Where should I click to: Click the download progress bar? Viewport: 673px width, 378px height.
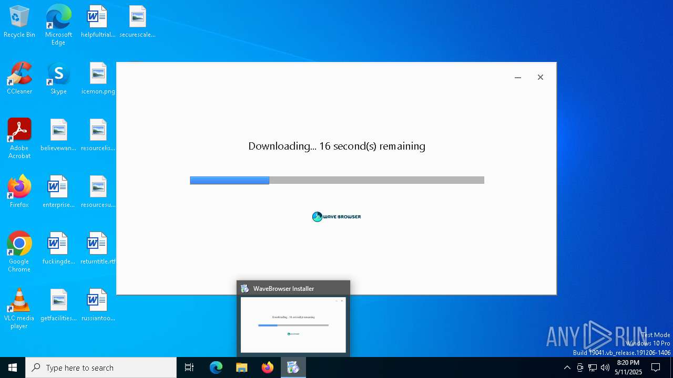(x=337, y=180)
